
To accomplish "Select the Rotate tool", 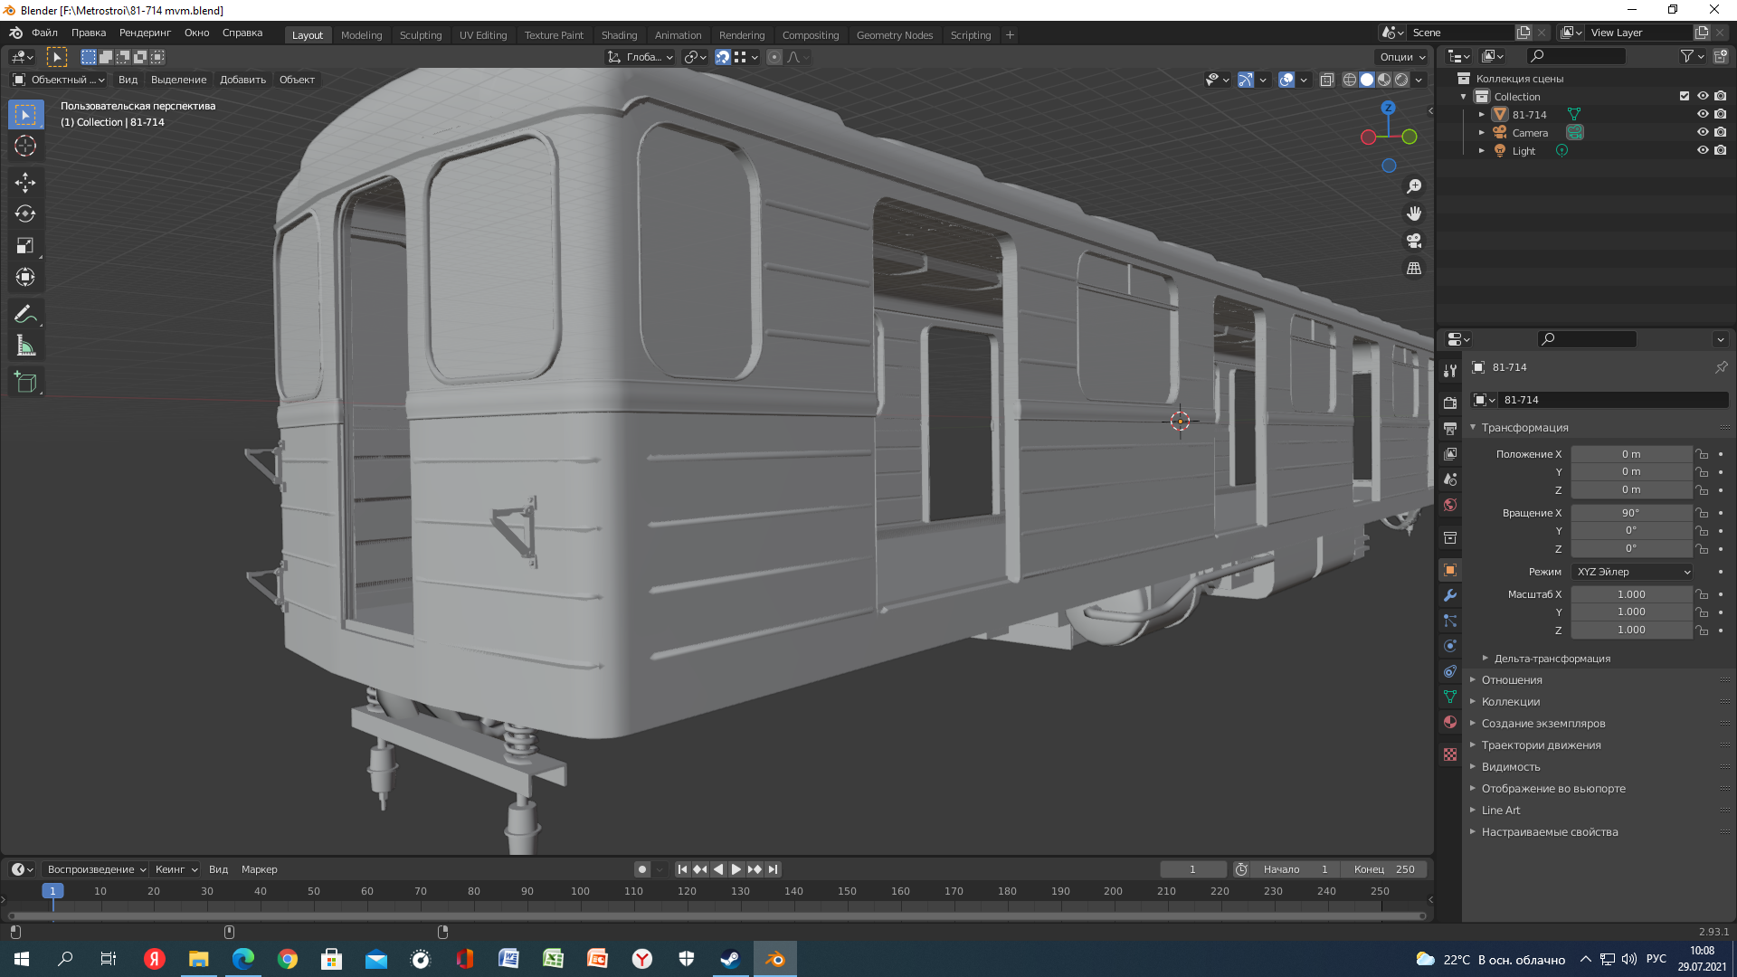I will (25, 214).
